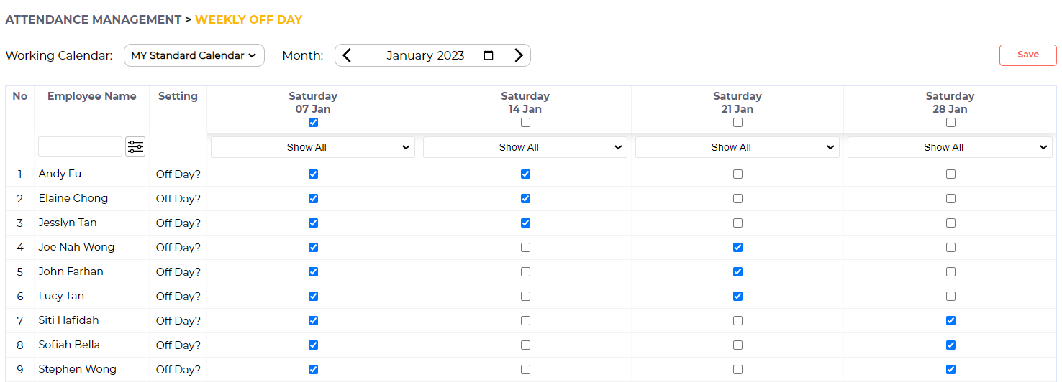Viewport: 1062px width, 382px height.
Task: Expand Show All filter for 21 Jan
Action: click(x=737, y=147)
